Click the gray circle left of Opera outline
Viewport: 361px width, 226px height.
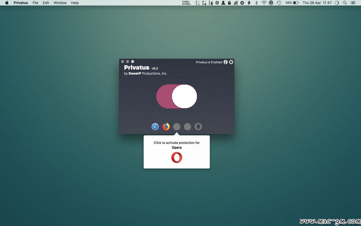(x=187, y=127)
